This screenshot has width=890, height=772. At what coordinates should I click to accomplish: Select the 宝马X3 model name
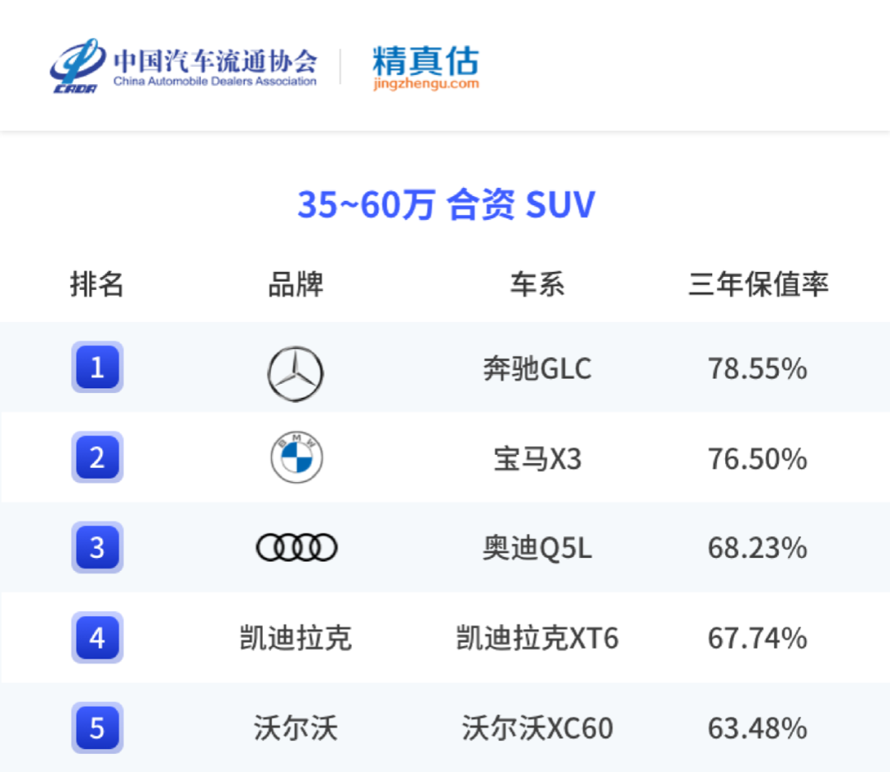[537, 458]
